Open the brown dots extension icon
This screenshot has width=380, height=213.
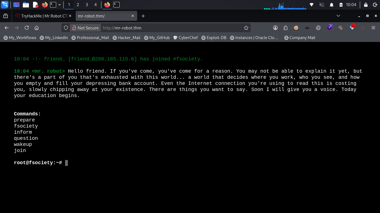[340, 28]
